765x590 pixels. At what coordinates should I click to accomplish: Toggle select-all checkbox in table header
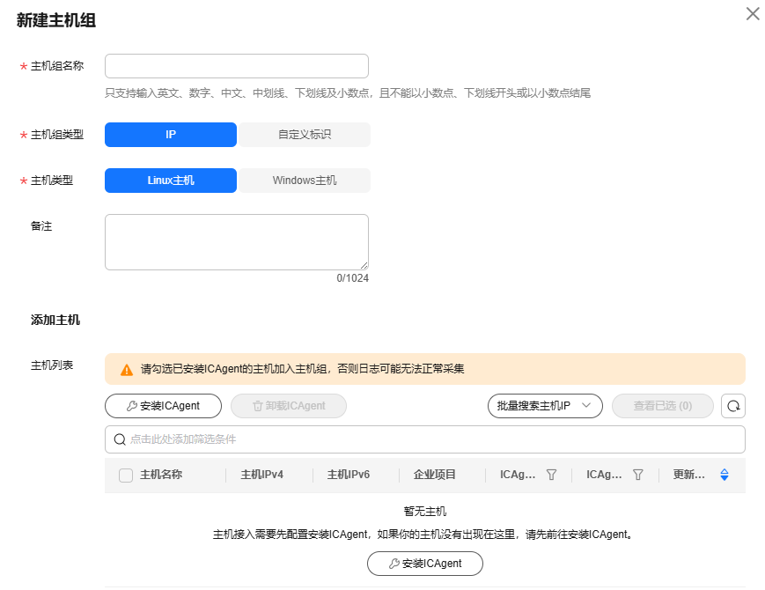tap(126, 475)
